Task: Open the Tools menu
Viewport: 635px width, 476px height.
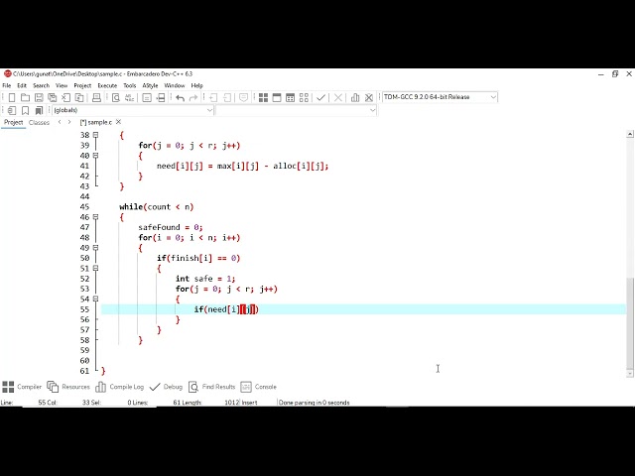Action: [x=130, y=86]
